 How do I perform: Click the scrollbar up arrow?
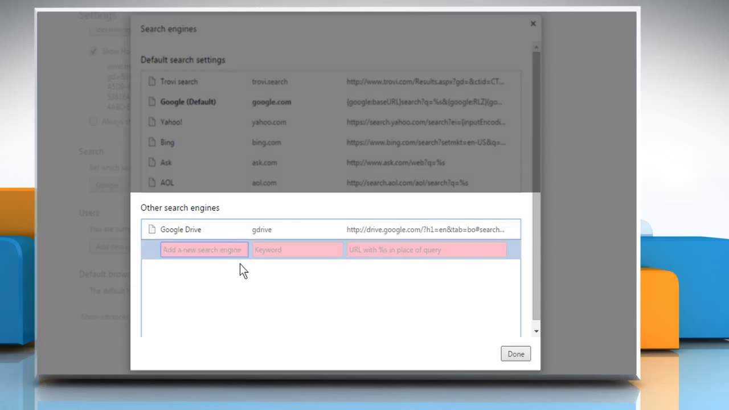tap(536, 46)
